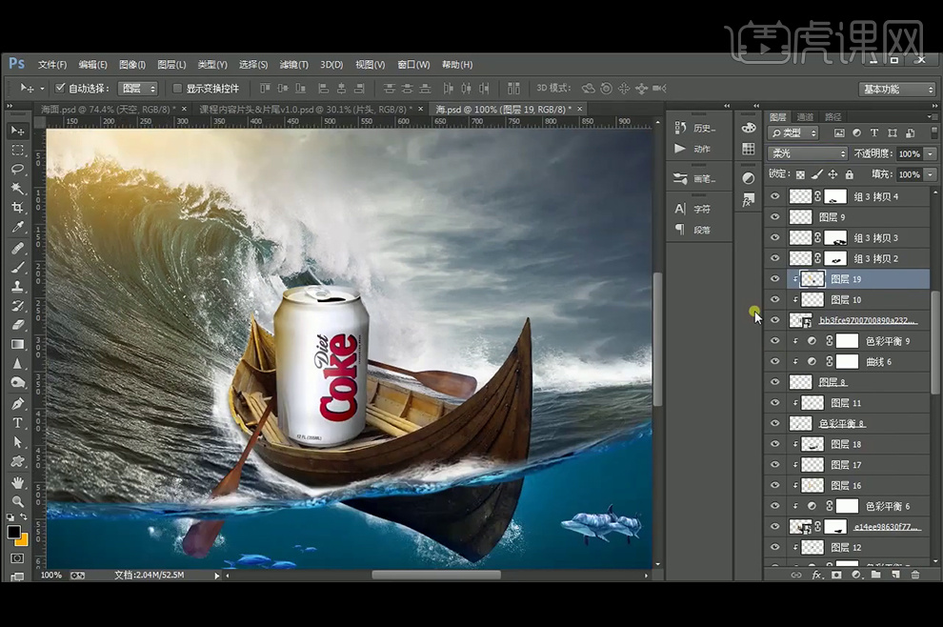The image size is (943, 627).
Task: Click the delete layer trash icon
Action: tap(915, 575)
